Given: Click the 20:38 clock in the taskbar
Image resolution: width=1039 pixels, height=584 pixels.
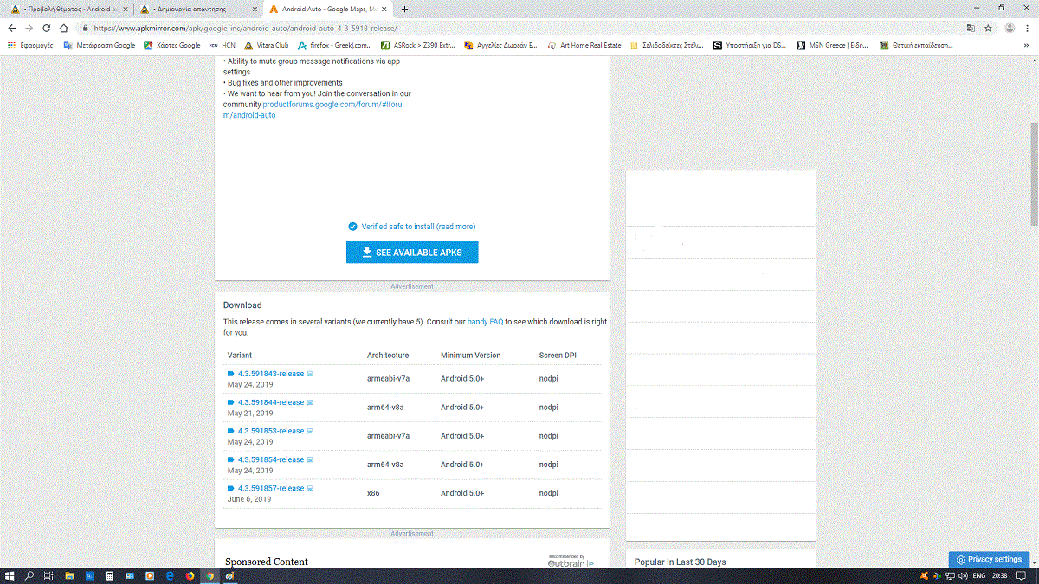Looking at the screenshot, I should pos(1000,575).
